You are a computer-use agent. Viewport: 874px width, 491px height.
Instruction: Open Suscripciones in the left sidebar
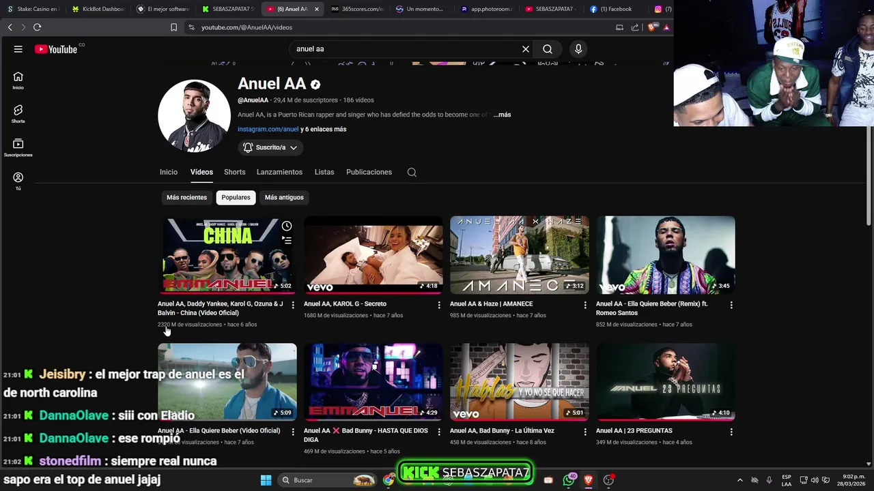coord(18,147)
